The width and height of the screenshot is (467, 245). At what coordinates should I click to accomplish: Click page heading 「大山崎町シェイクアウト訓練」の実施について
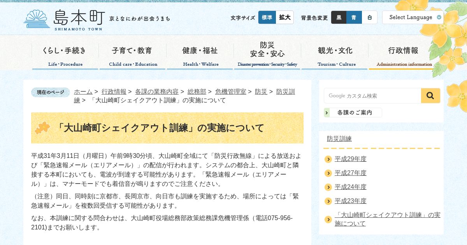point(160,128)
